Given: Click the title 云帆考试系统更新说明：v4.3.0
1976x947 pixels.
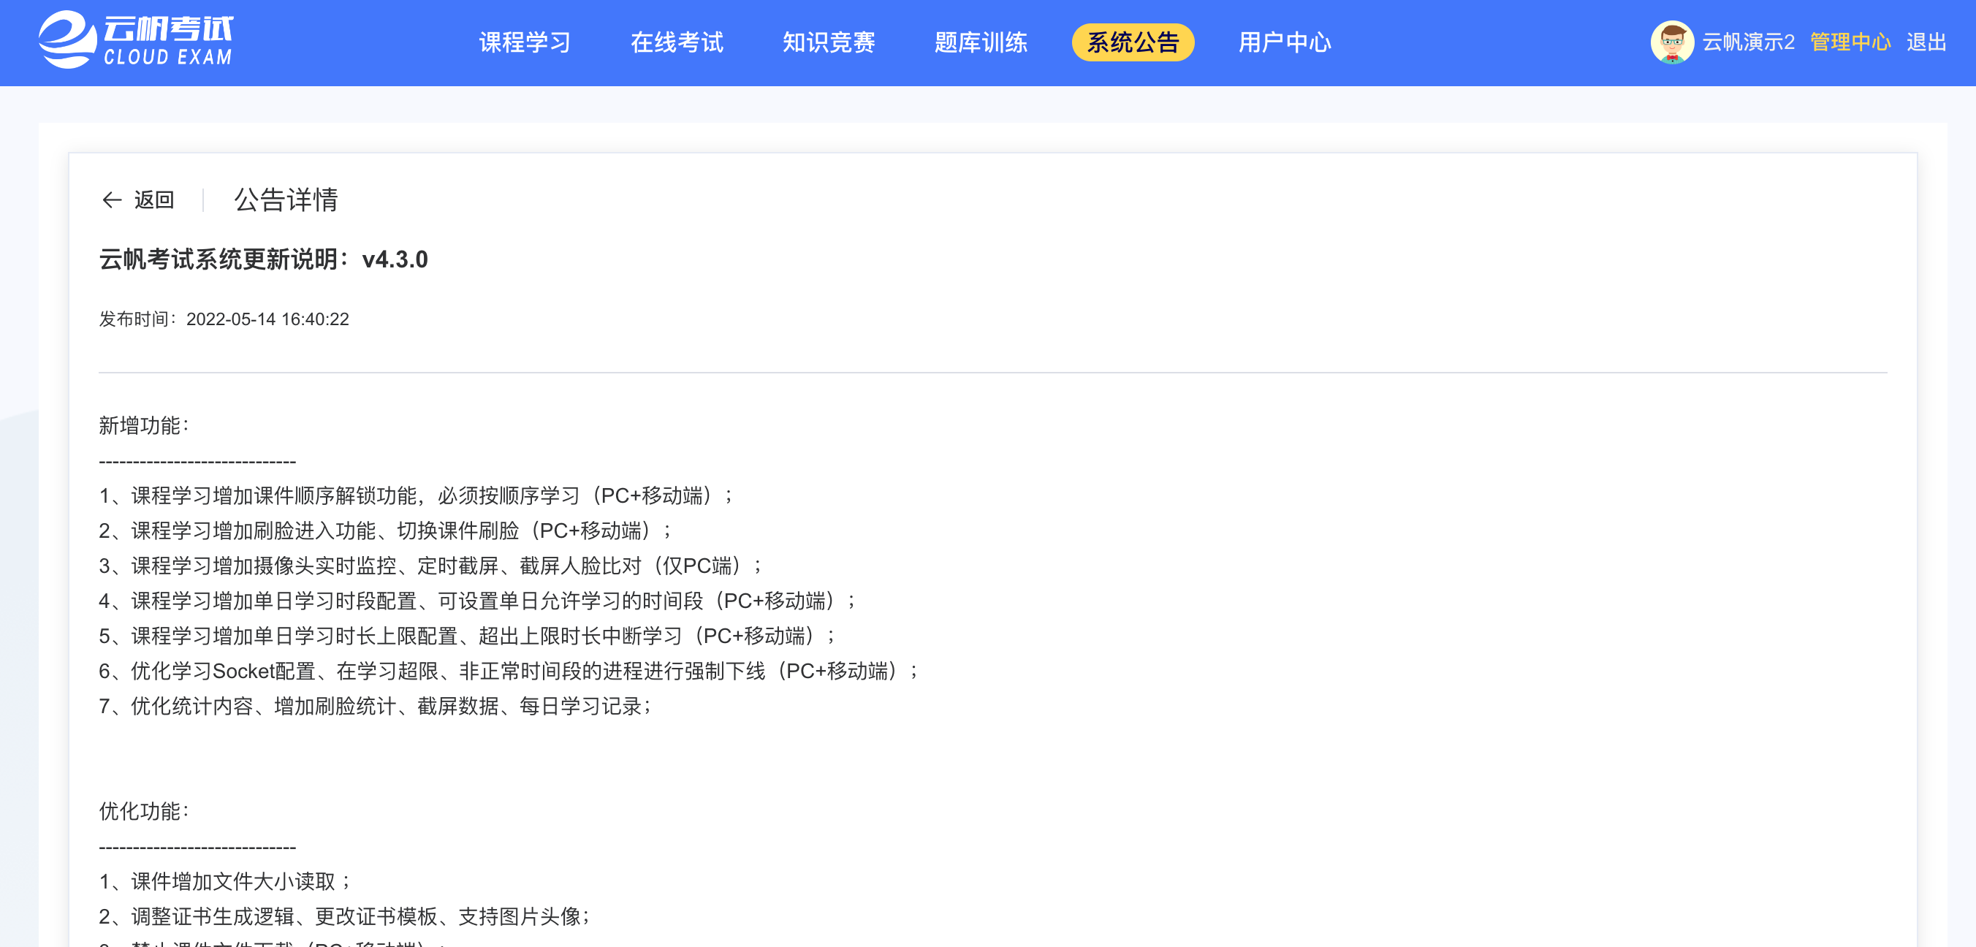Looking at the screenshot, I should coord(263,259).
